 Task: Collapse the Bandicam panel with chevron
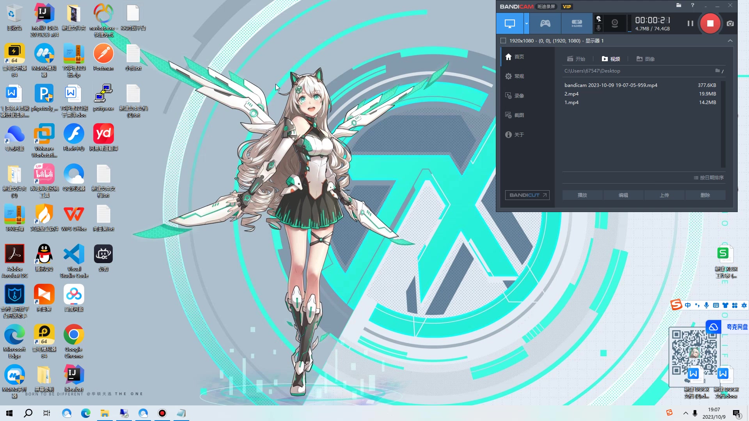click(x=730, y=41)
